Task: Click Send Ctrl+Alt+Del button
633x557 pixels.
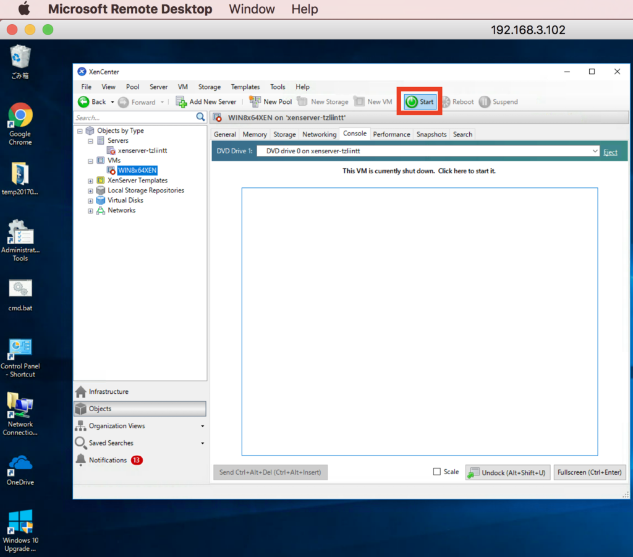Action: [271, 472]
